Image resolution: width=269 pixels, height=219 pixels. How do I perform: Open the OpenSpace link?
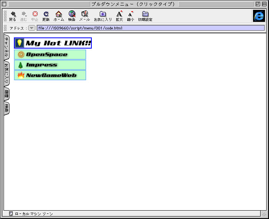point(50,55)
